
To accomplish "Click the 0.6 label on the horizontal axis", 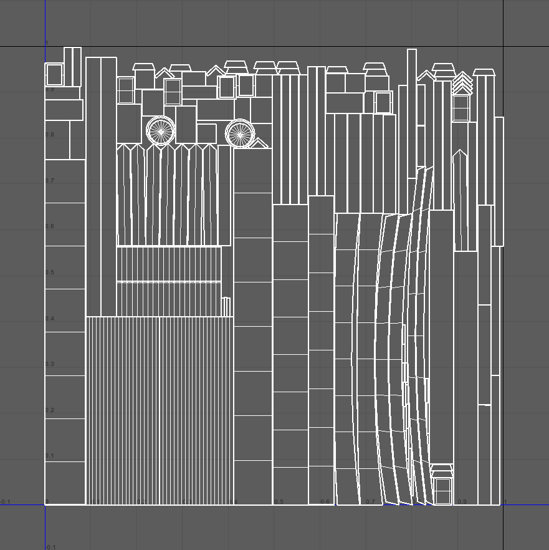I will tap(325, 501).
